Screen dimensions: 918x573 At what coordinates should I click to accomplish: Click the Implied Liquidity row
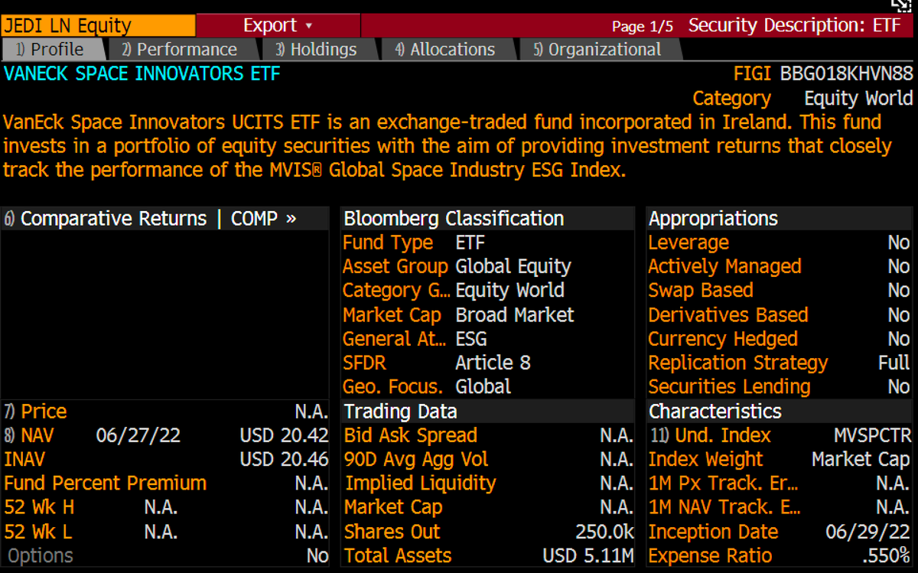pyautogui.click(x=487, y=483)
